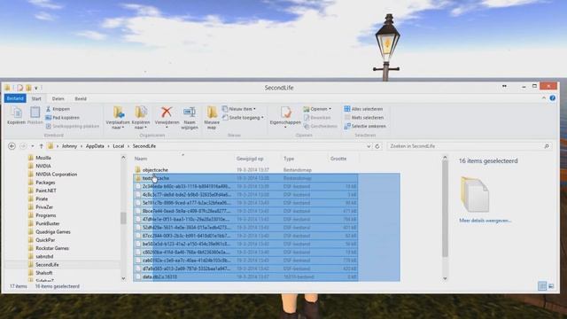The width and height of the screenshot is (567, 319).
Task: Click Snelkoppeling plakken in the ribbon
Action: (73, 126)
